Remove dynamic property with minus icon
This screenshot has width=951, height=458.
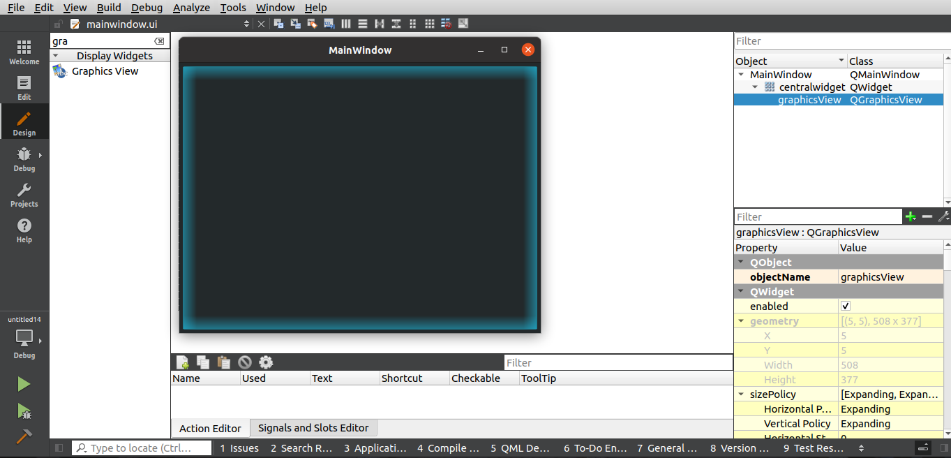tap(927, 217)
